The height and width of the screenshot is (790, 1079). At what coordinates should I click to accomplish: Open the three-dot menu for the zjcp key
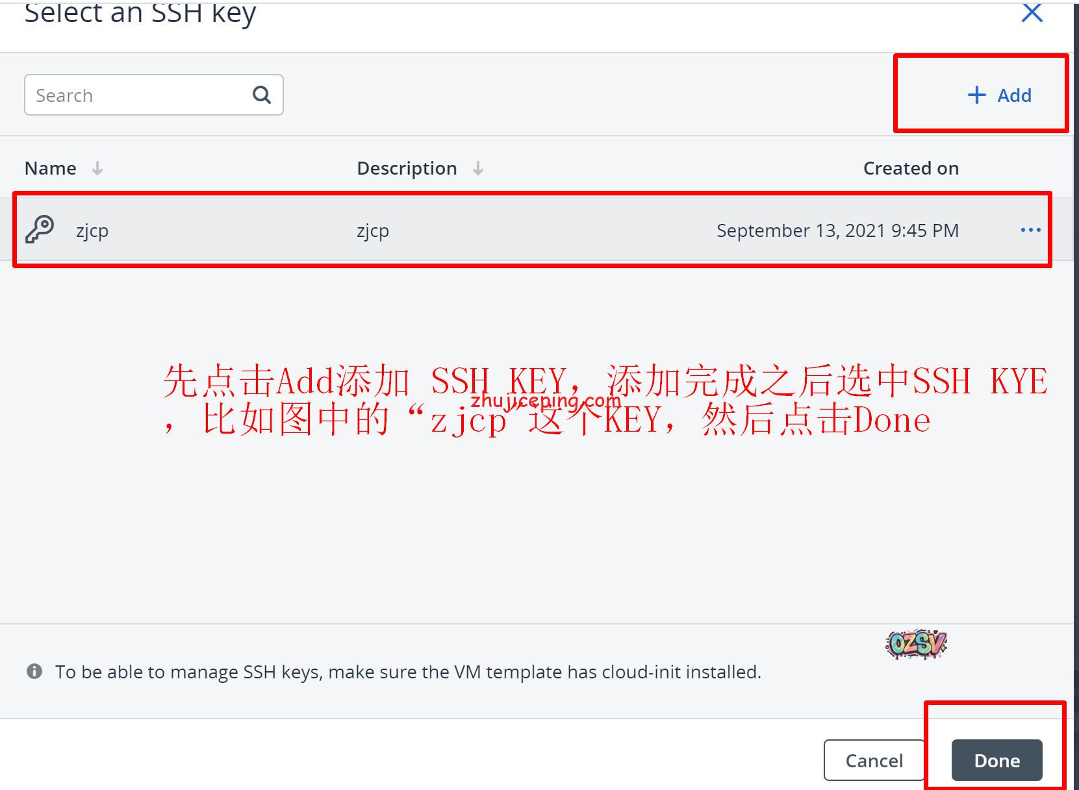1030,230
